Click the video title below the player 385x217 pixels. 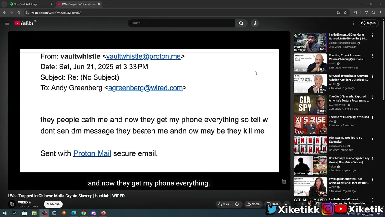(x=66, y=196)
